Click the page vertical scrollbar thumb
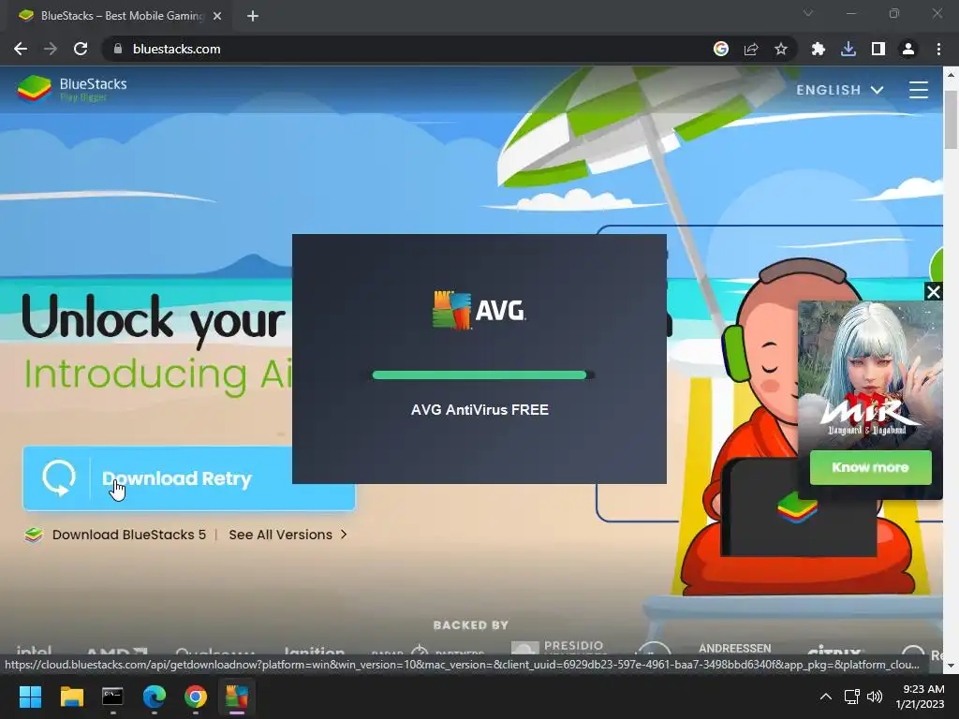This screenshot has width=959, height=719. point(952,119)
